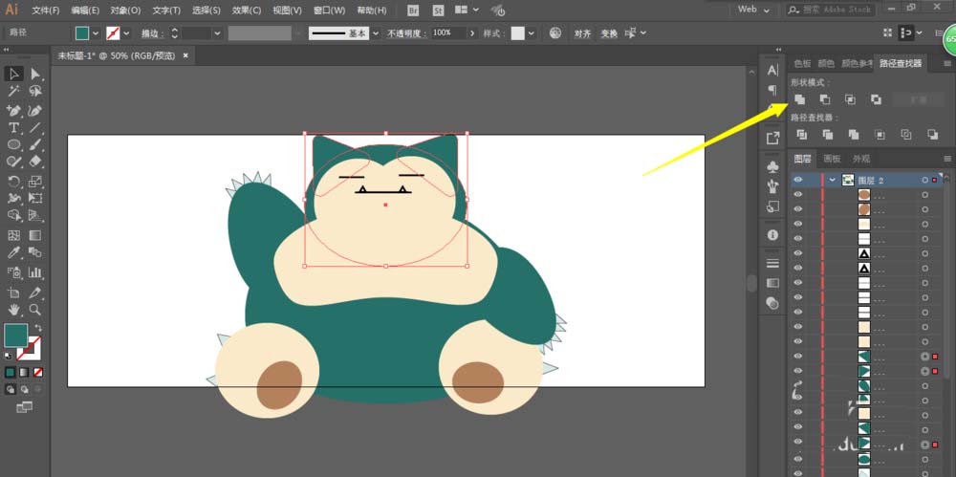The image size is (956, 477).
Task: Click Minus Front in Pathfinder shape modes
Action: click(825, 99)
